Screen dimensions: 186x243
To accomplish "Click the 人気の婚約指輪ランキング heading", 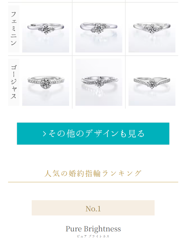I will click(93, 173).
